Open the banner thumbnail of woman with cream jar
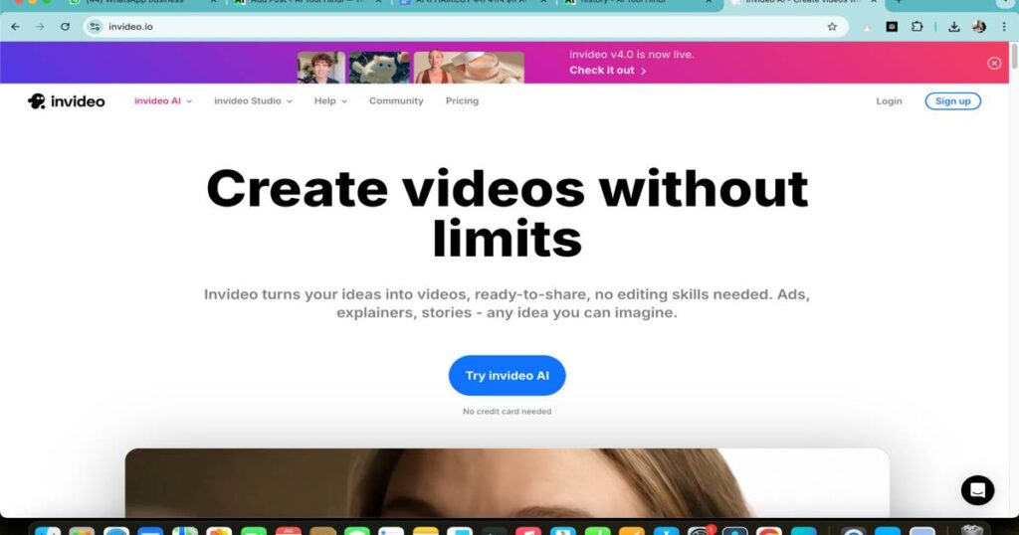 point(469,68)
